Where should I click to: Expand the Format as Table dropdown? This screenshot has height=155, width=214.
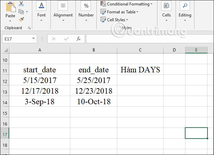tap(119, 12)
